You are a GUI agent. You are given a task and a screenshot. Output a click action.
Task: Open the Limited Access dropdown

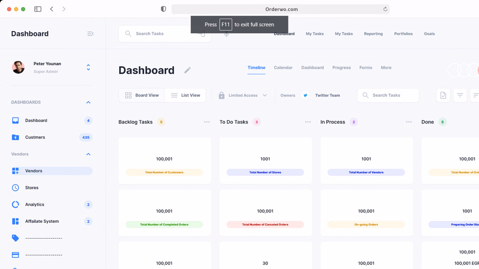[x=243, y=95]
